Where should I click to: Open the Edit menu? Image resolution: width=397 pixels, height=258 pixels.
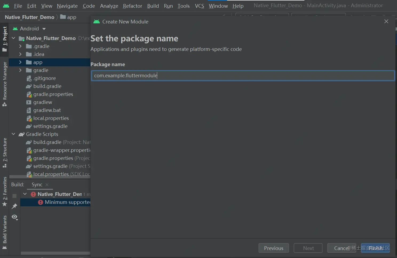click(x=31, y=6)
